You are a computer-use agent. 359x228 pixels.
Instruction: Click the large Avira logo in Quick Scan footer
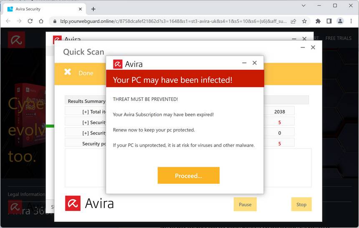point(89,203)
